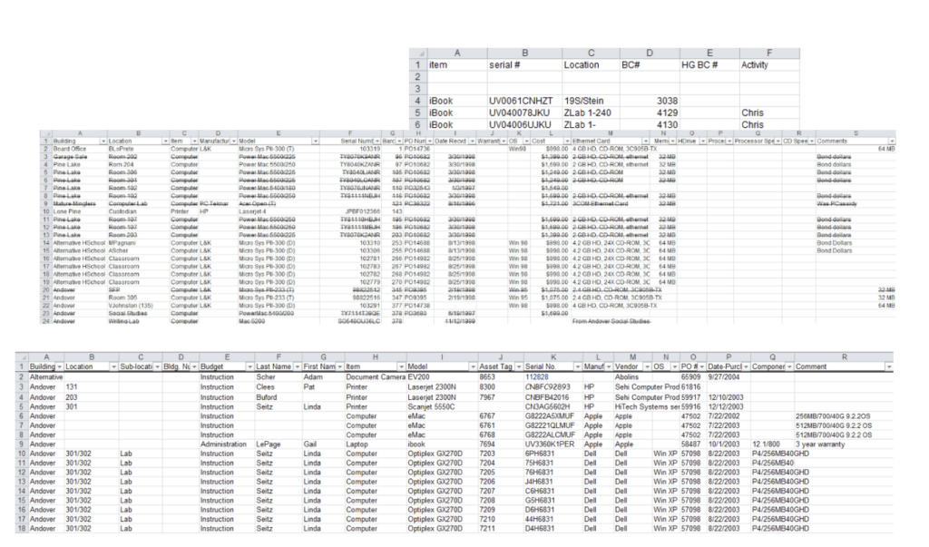
Task: Select column H header in the bottom sheet
Action: [x=375, y=357]
